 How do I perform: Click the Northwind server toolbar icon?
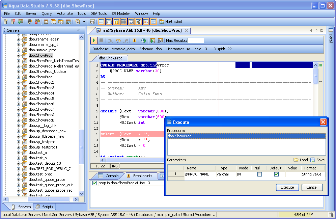pyautogui.click(x=162, y=22)
